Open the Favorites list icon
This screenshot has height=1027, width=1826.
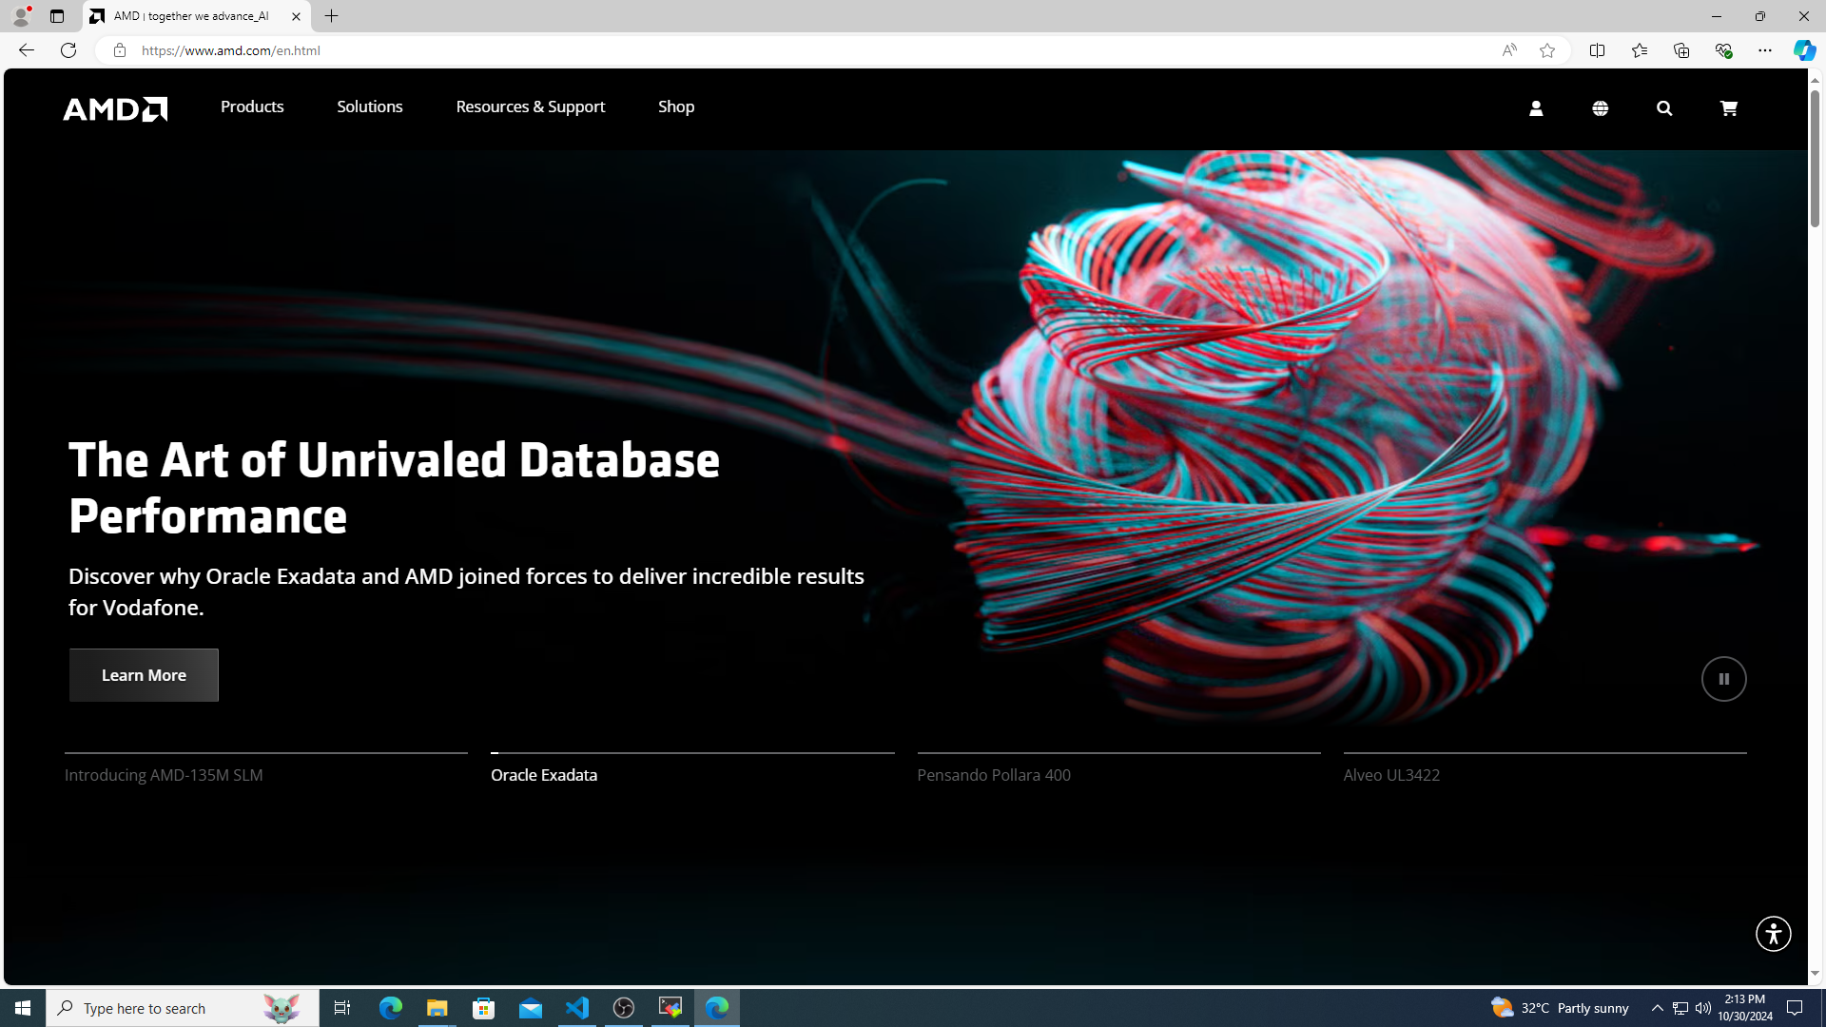[x=1639, y=50]
